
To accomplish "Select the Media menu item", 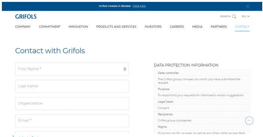I will 197,27.
